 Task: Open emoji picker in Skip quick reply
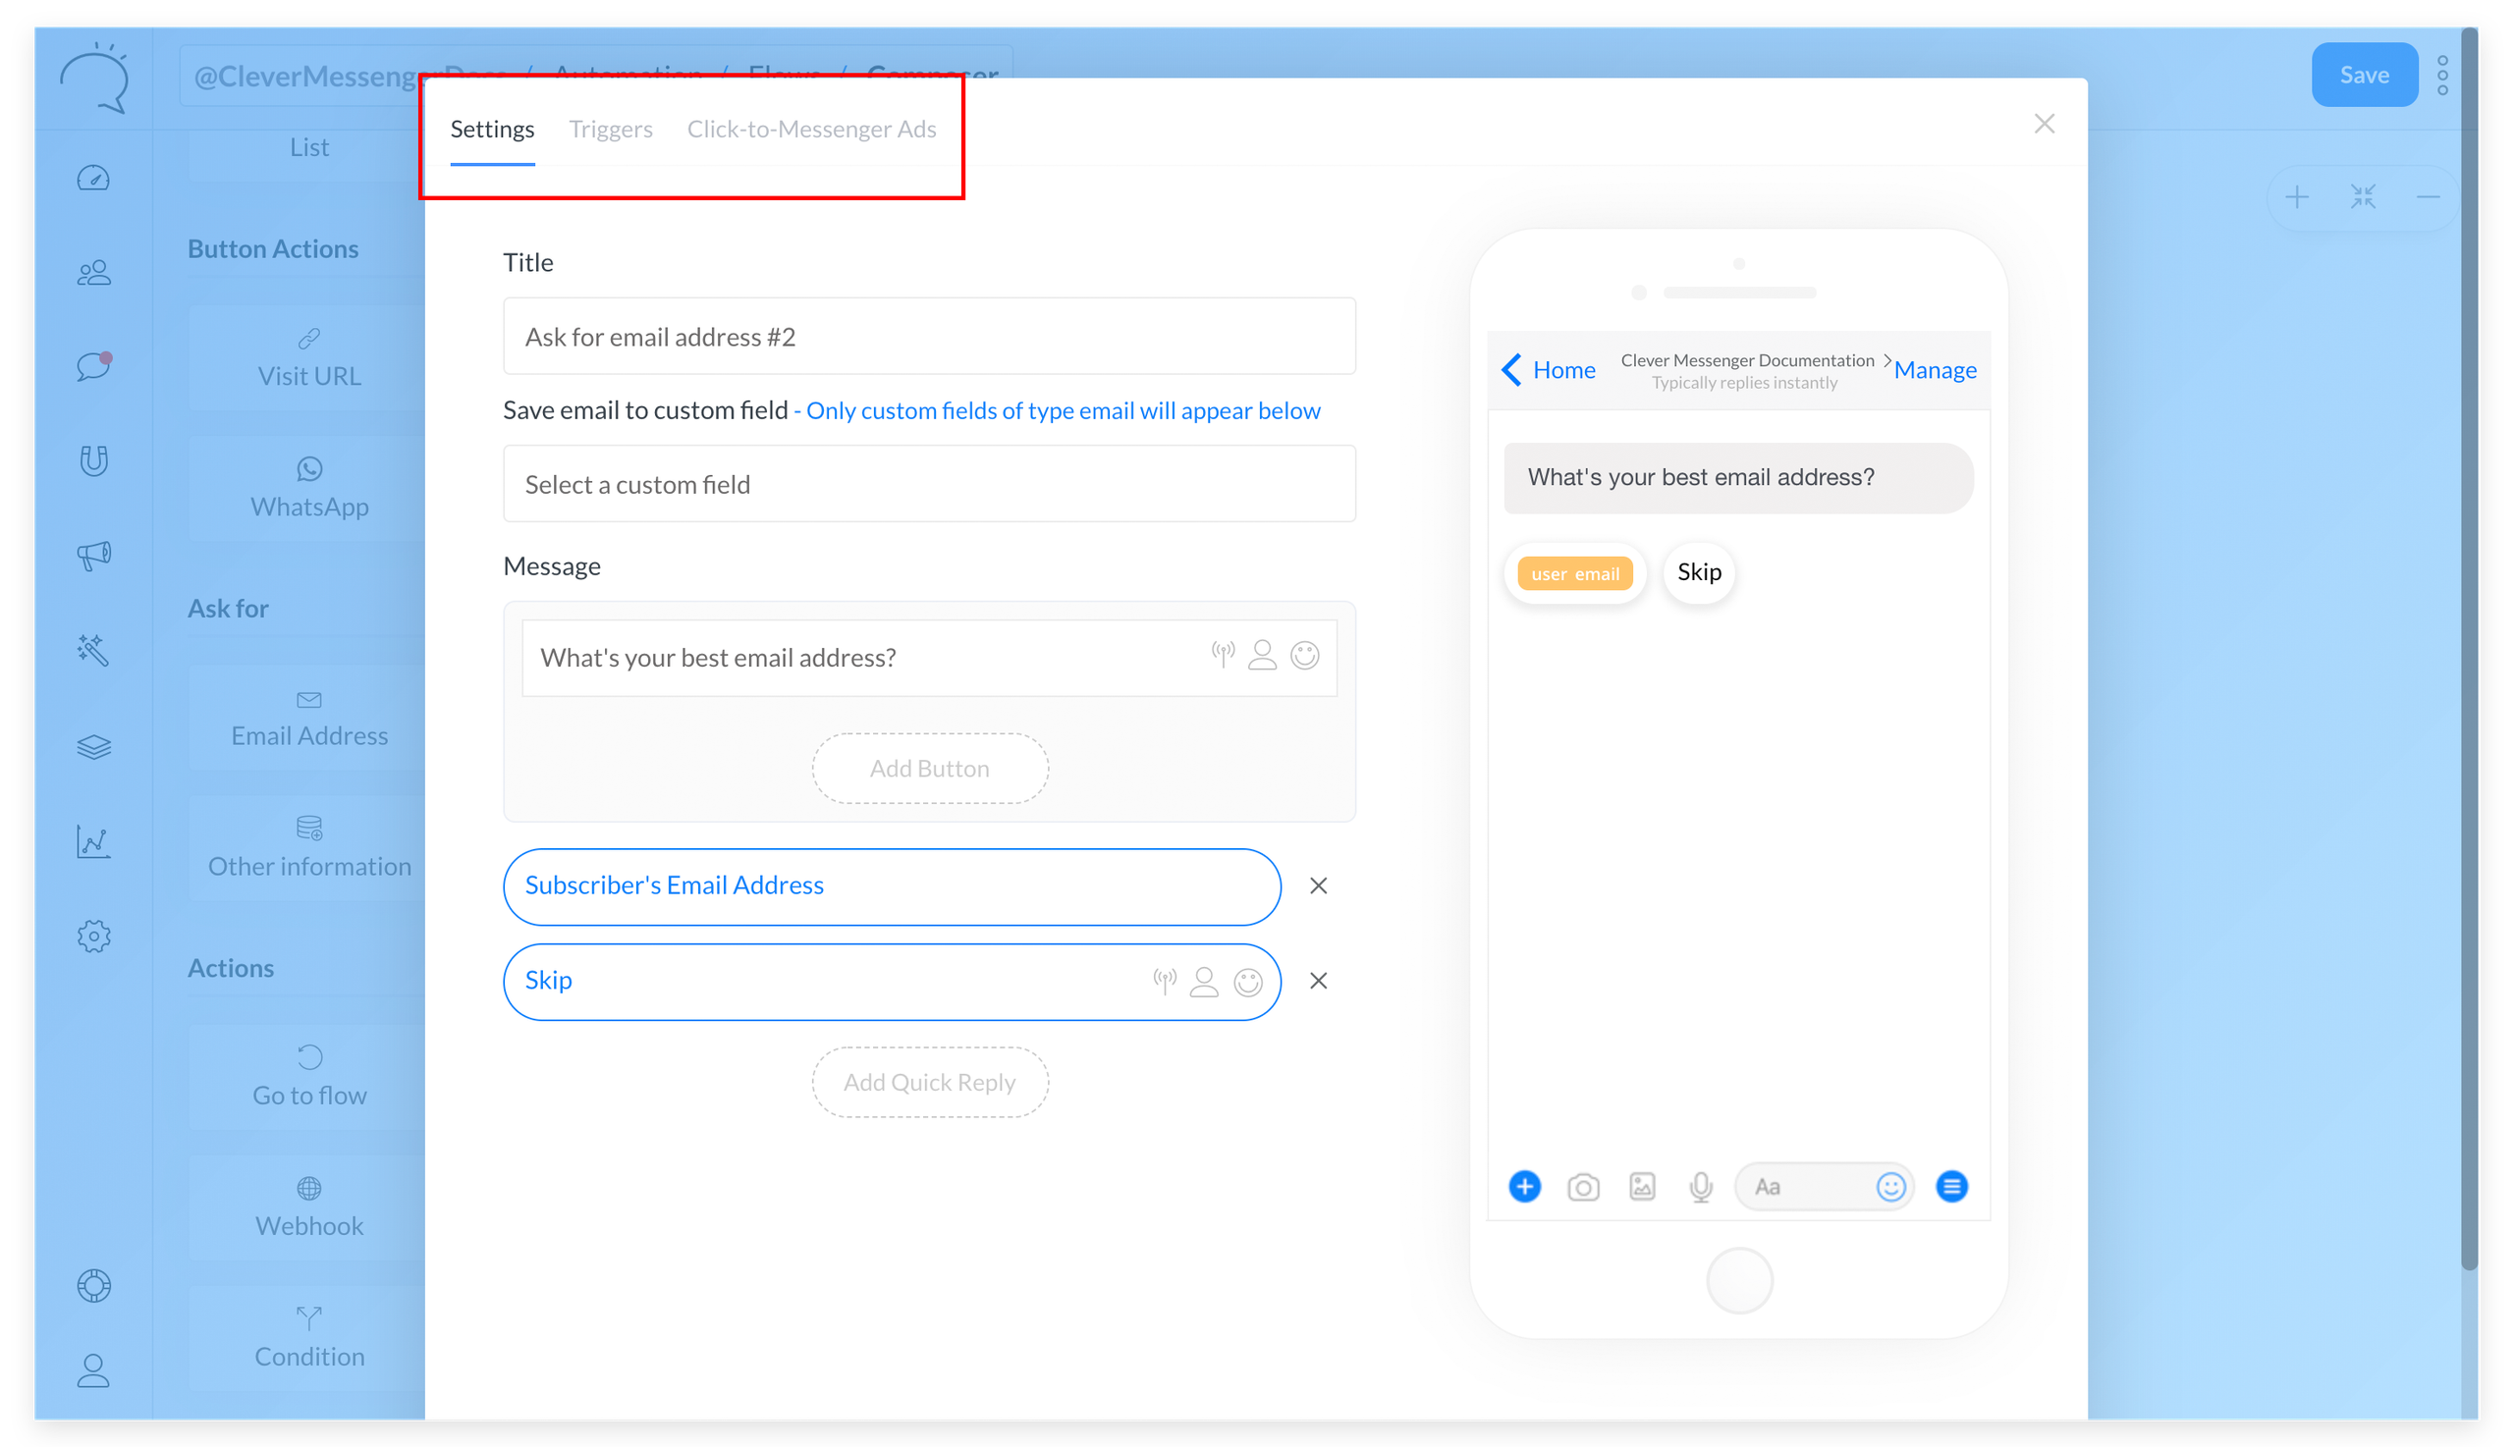click(x=1247, y=982)
